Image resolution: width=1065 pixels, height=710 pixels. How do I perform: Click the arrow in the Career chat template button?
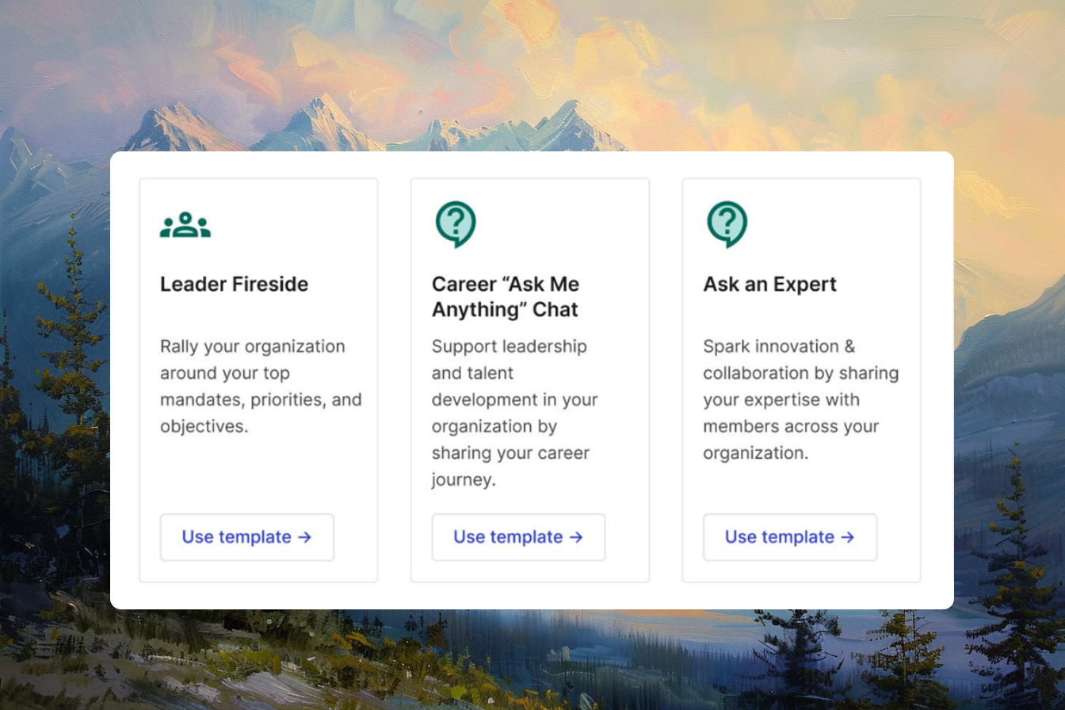[x=576, y=537]
